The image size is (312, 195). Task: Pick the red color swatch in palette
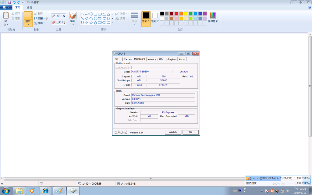(176, 14)
